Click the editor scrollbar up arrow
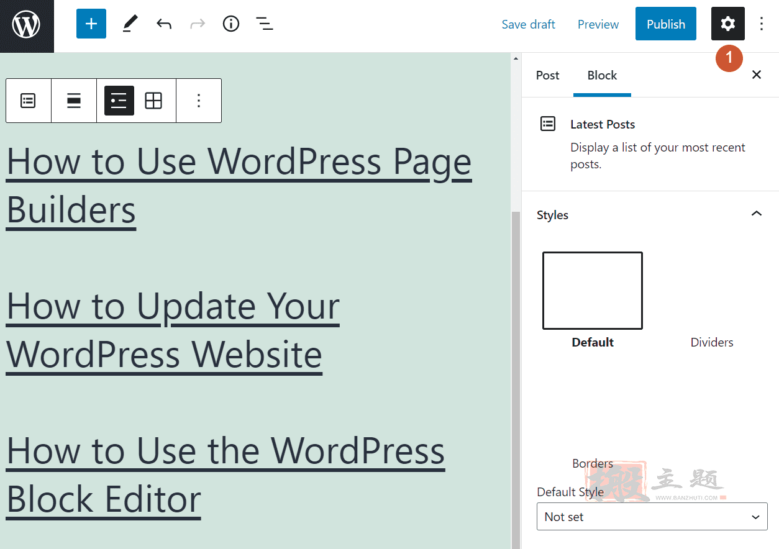This screenshot has width=779, height=549. point(516,58)
